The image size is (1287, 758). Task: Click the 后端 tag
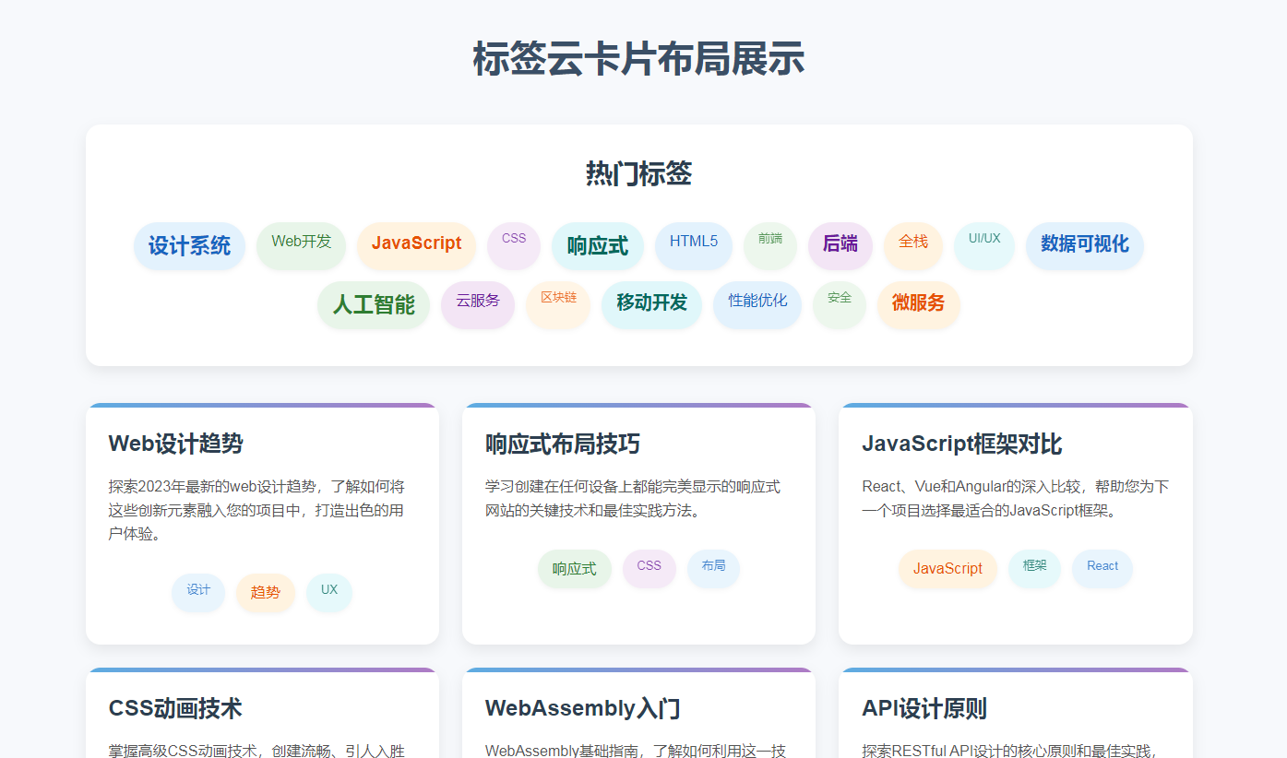pyautogui.click(x=840, y=245)
